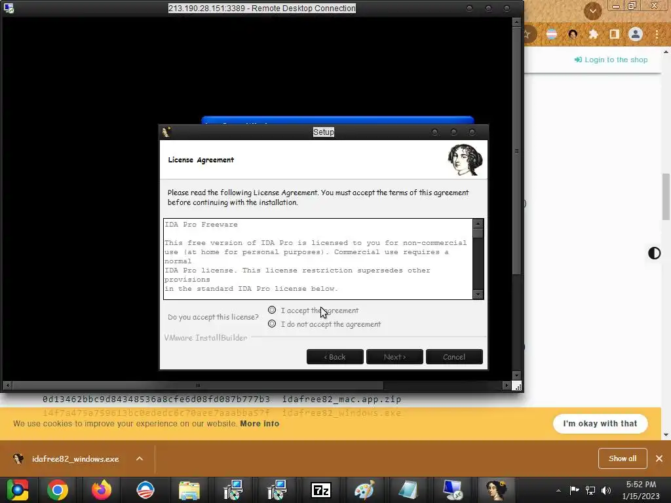The width and height of the screenshot is (671, 503).
Task: Click the bookmark star in Chrome
Action: pos(527,34)
